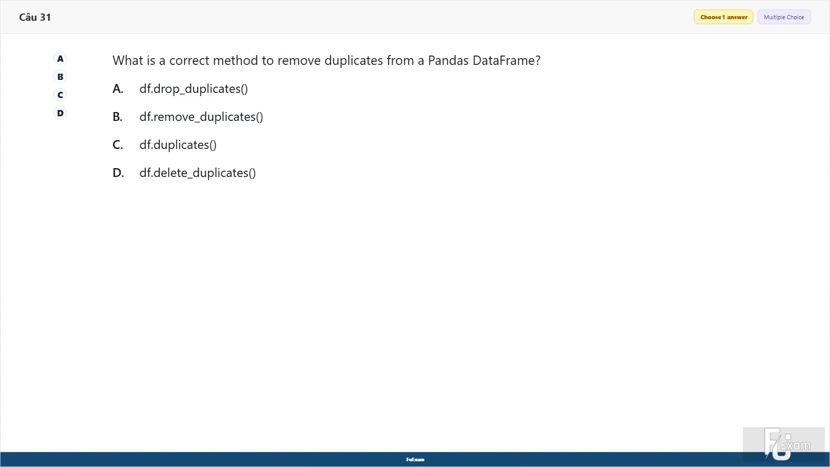This screenshot has width=830, height=467.
Task: Click the df.delete_duplicates() option text
Action: pos(198,173)
